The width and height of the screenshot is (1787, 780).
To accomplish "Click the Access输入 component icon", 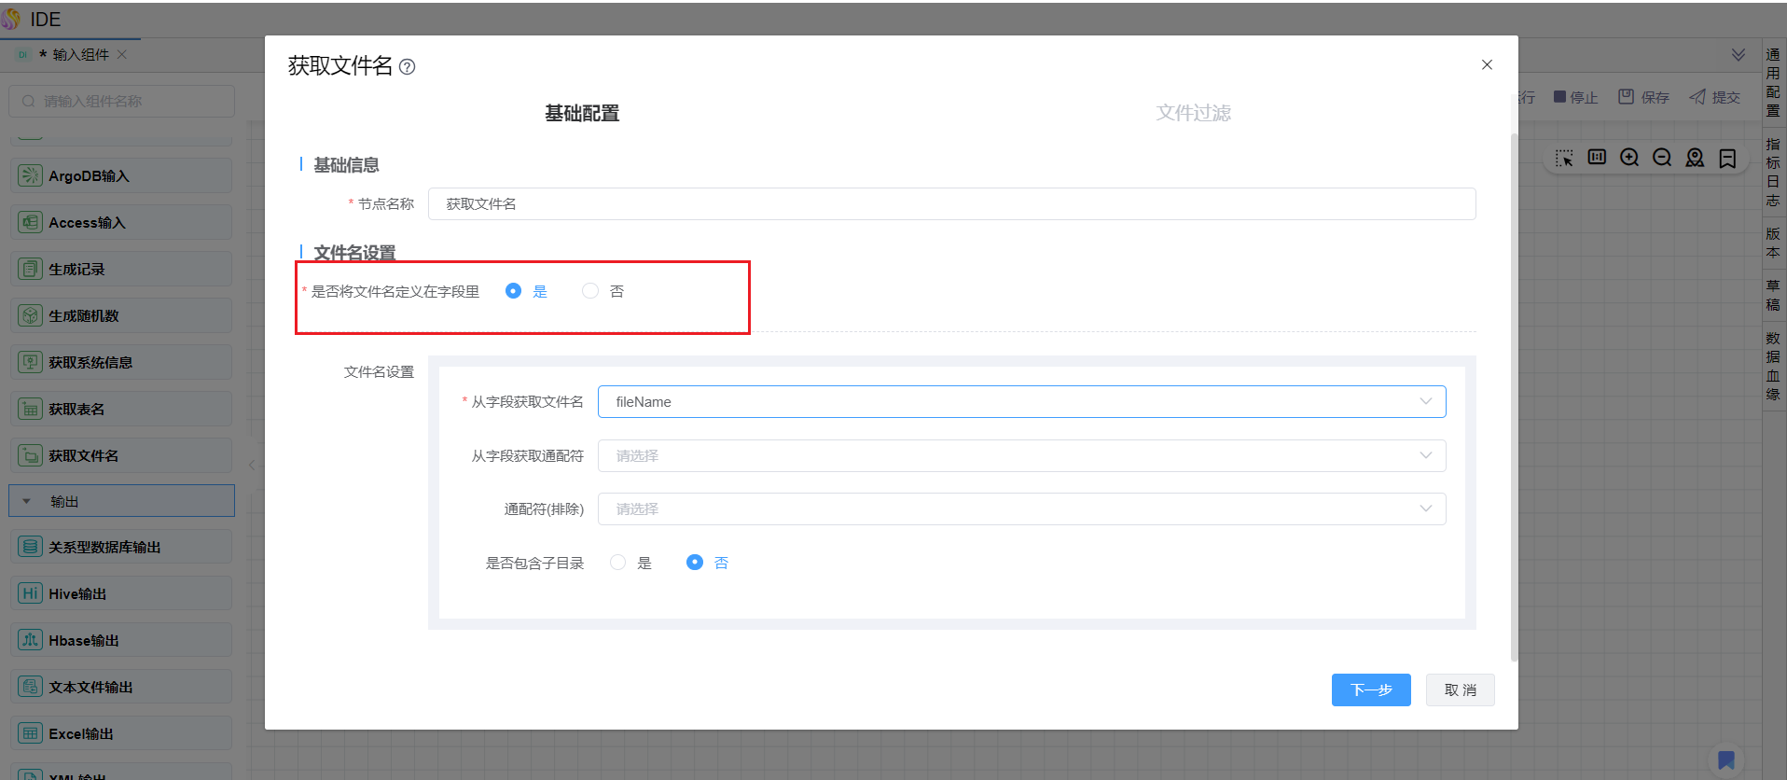I will click(31, 222).
